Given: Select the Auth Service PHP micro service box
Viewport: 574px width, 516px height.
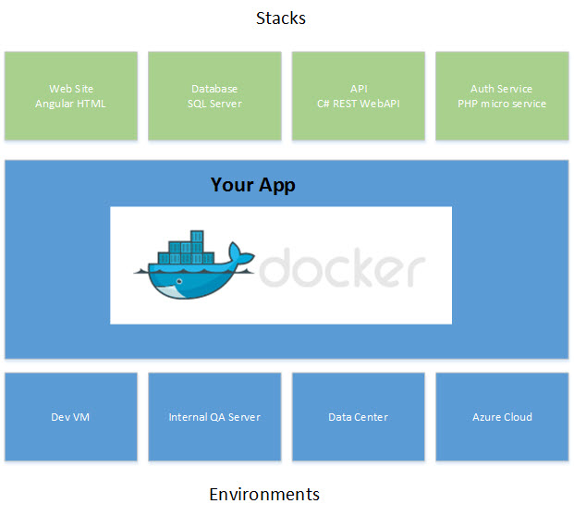Looking at the screenshot, I should [502, 95].
